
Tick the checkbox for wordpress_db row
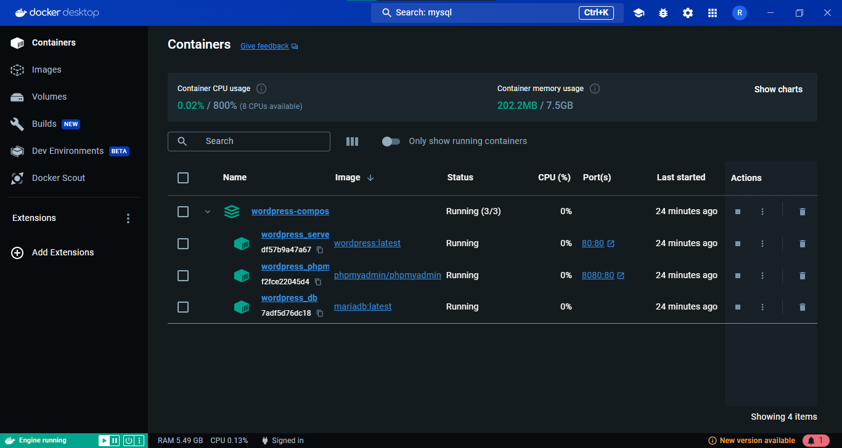(183, 307)
